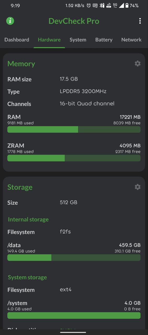Open Memory card settings gear
Viewport: 148px width, 335px height.
coord(138,64)
